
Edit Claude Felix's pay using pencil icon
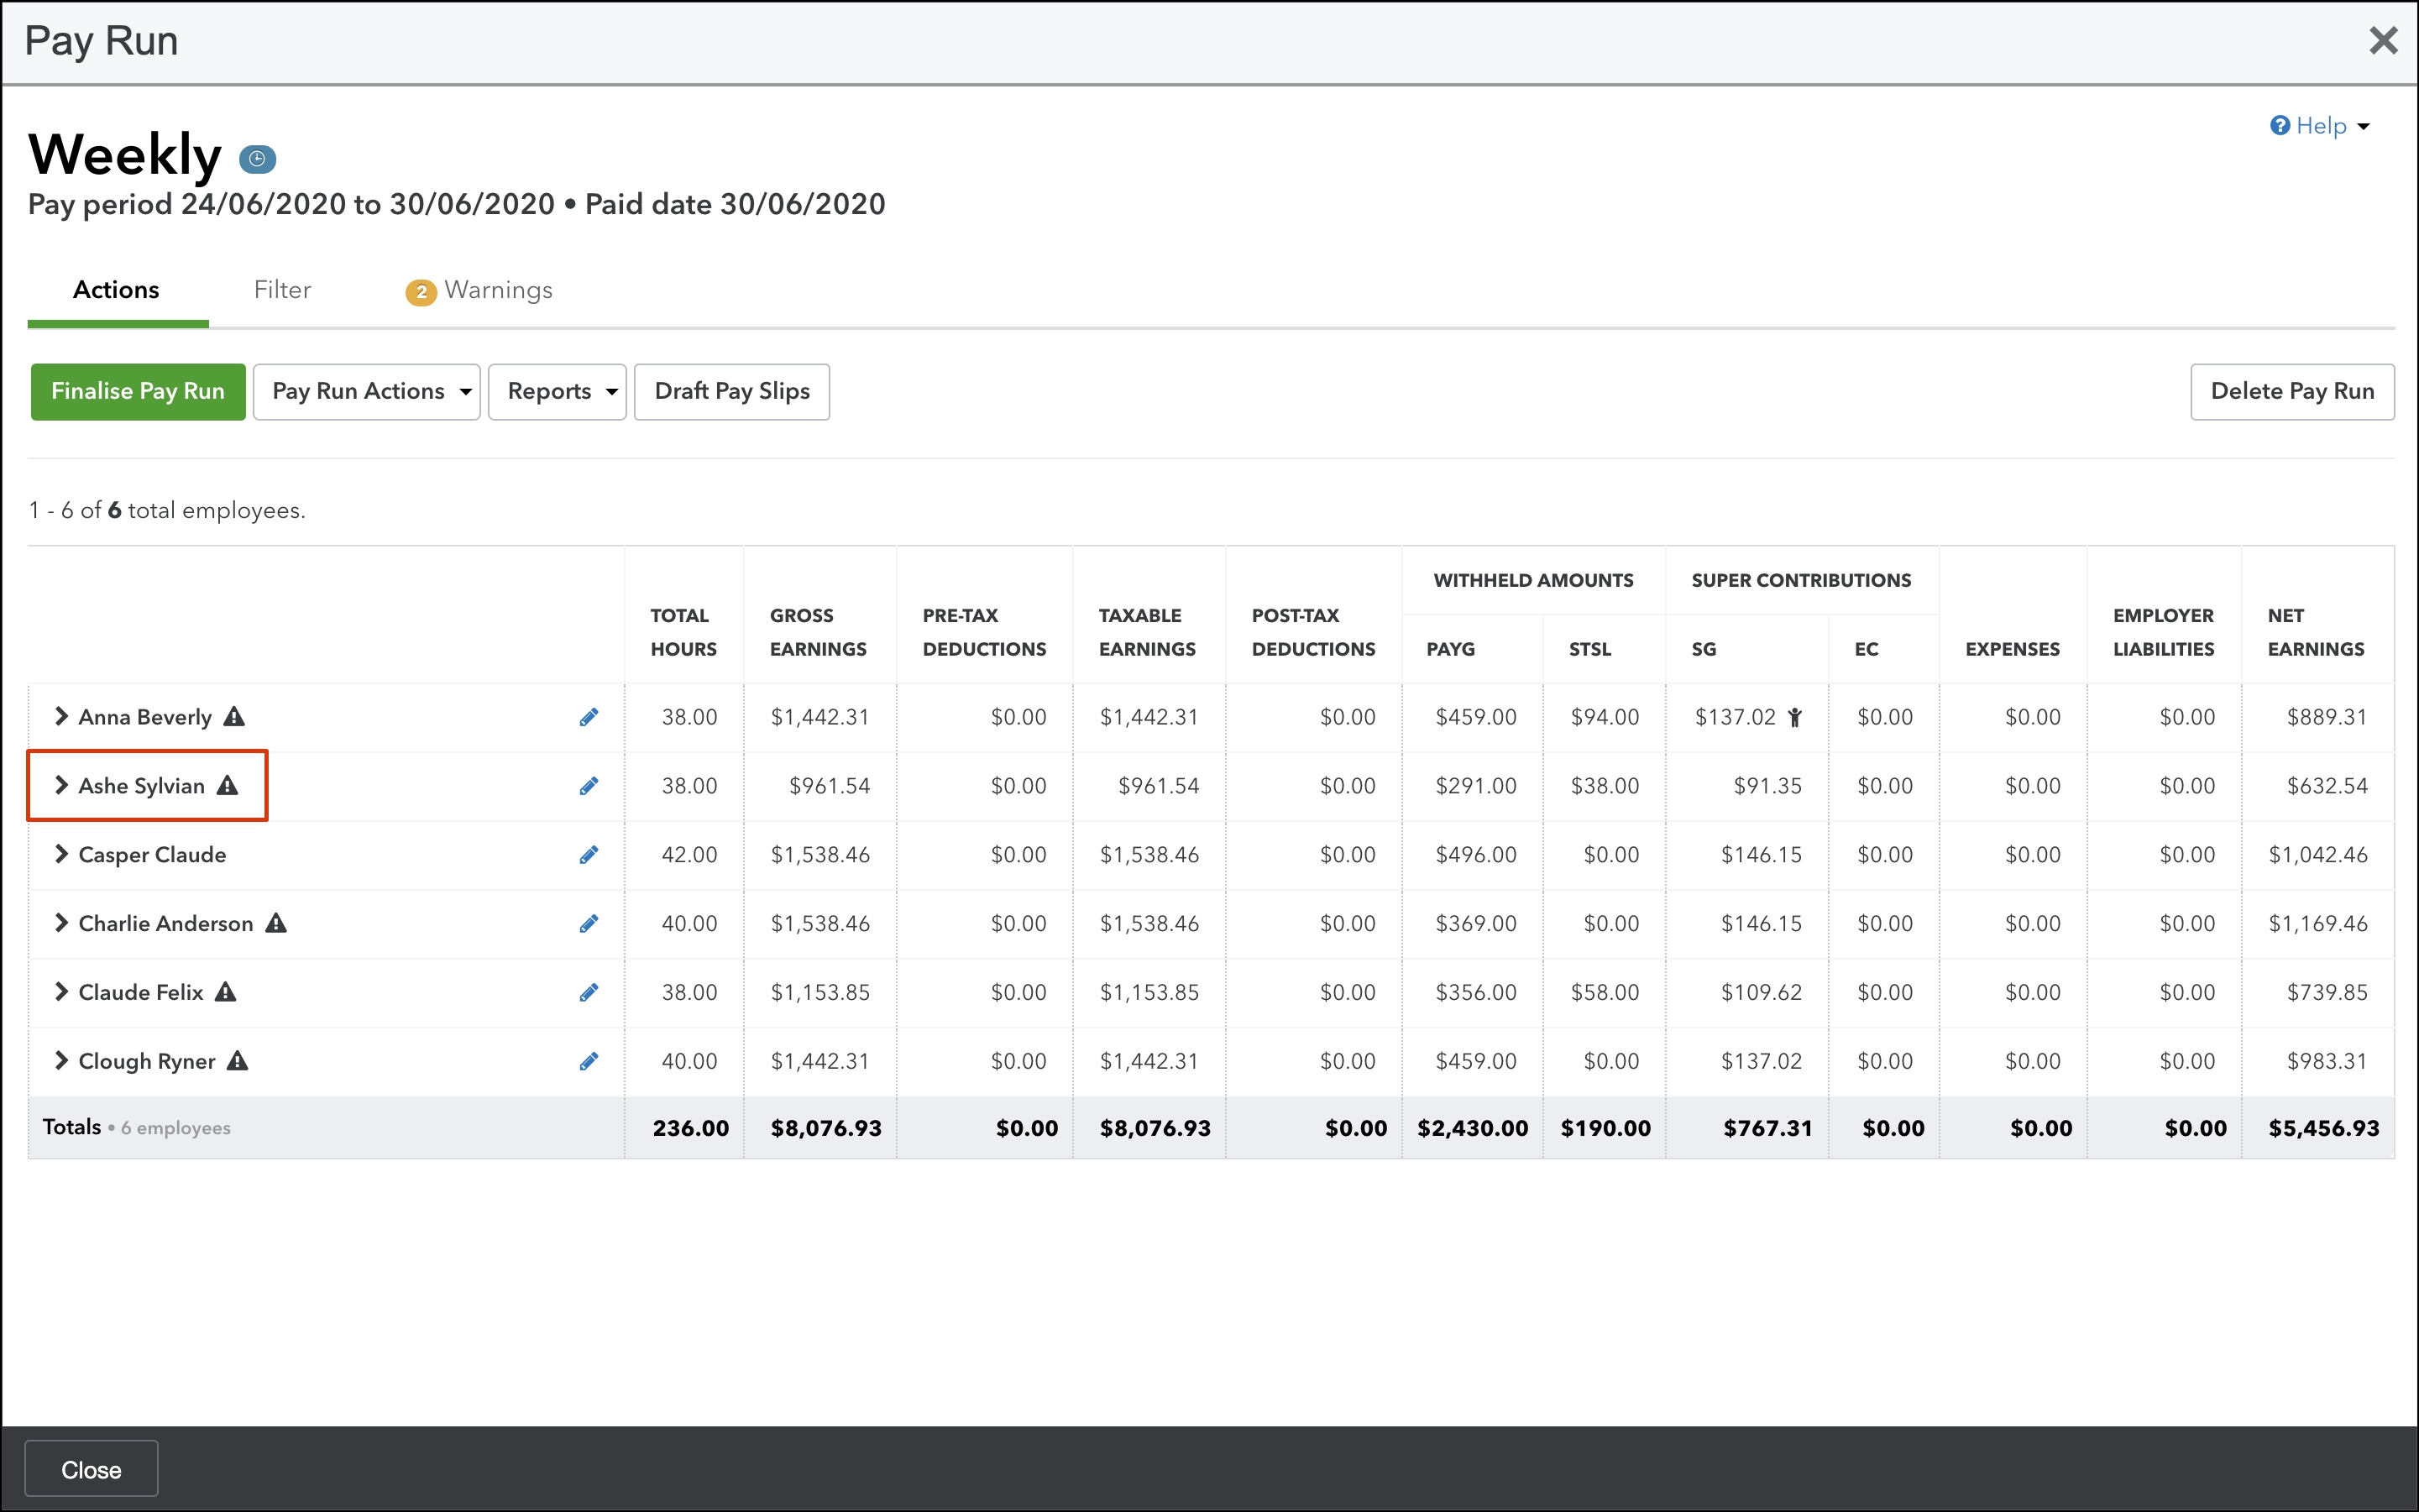tap(589, 993)
